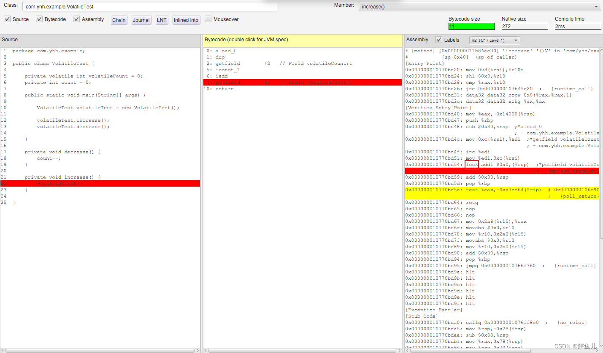Select source line 'private void decrease() {'

pyautogui.click(x=62, y=152)
